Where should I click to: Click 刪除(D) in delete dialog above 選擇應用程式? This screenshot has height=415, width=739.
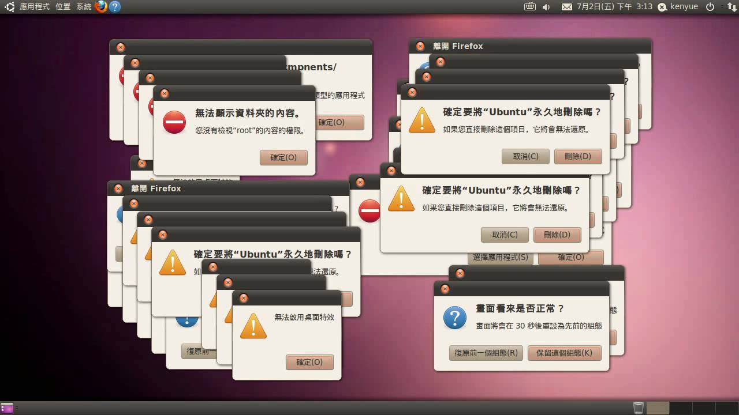click(x=557, y=235)
